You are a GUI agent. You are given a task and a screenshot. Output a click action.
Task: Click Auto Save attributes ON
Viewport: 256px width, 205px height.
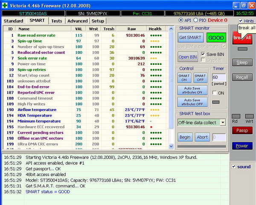coord(192,90)
